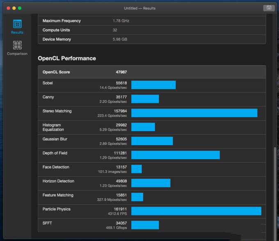The image size is (279, 241).
Task: Click the Canny row label
Action: (48, 97)
